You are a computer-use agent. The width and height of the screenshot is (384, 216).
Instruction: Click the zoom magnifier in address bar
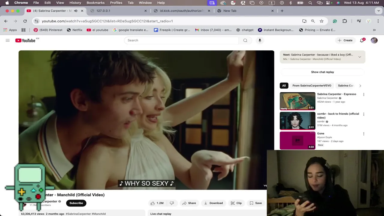313,21
